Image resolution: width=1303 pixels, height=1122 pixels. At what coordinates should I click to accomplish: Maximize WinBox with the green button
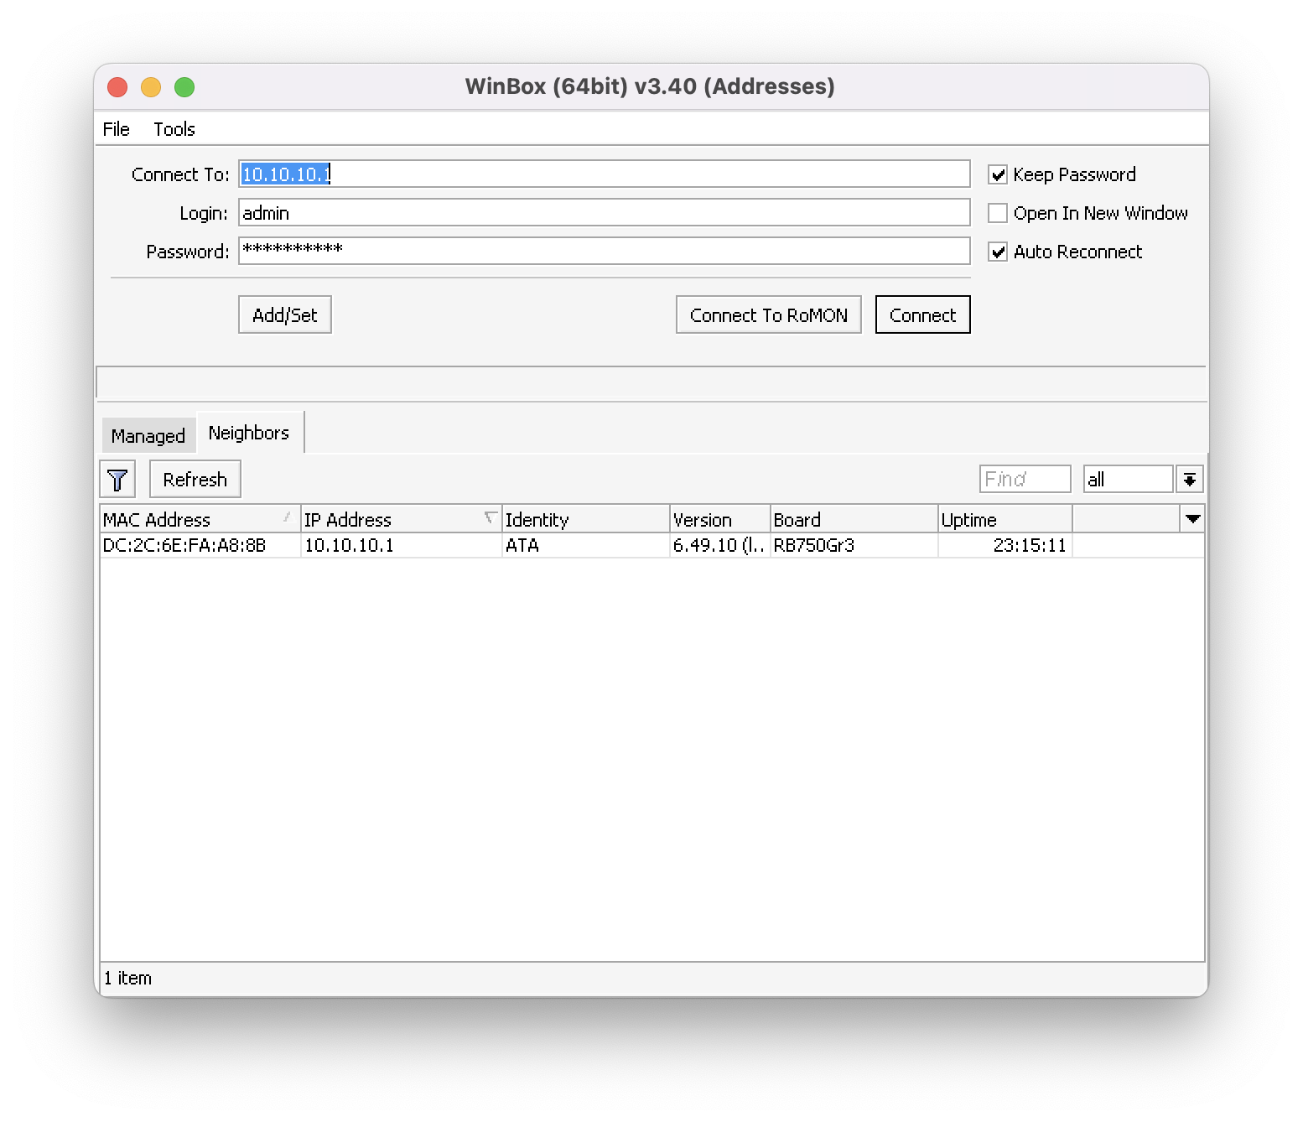pyautogui.click(x=184, y=86)
